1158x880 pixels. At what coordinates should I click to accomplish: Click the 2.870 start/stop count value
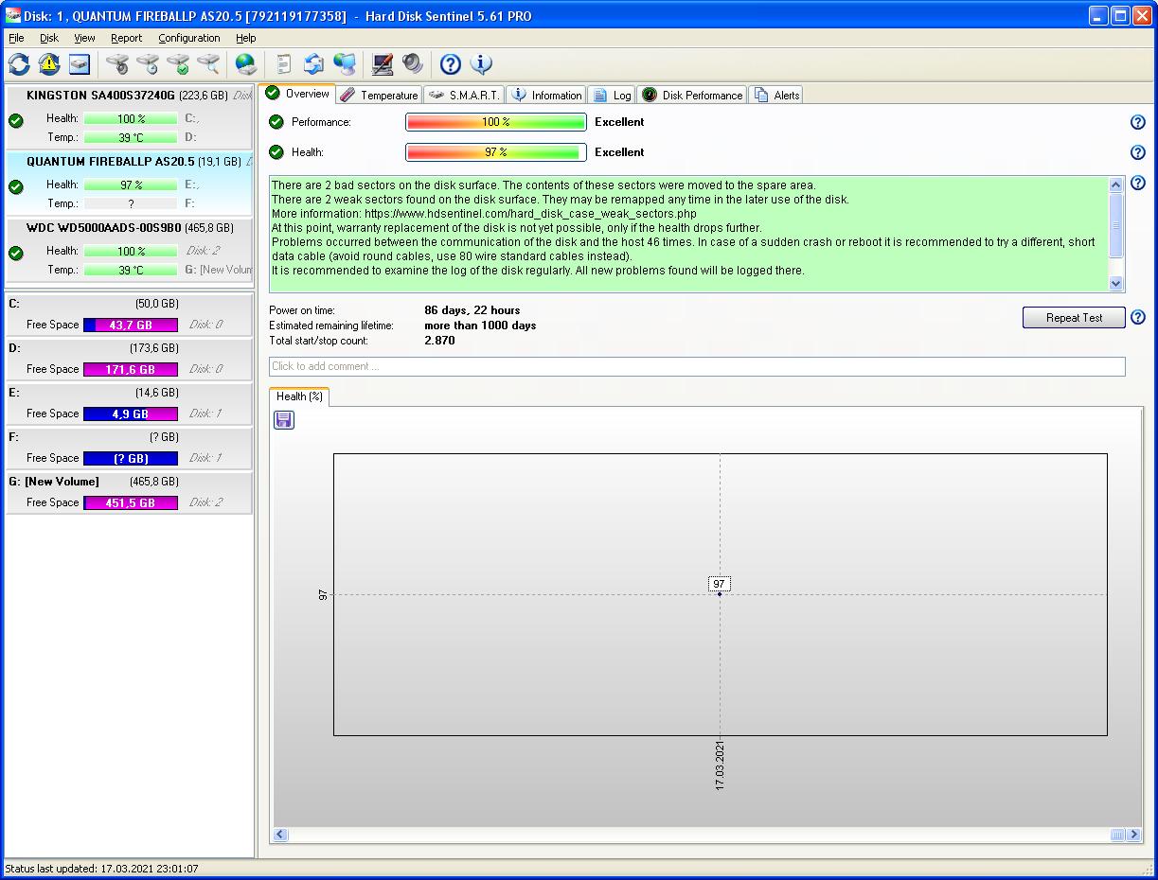(x=439, y=341)
